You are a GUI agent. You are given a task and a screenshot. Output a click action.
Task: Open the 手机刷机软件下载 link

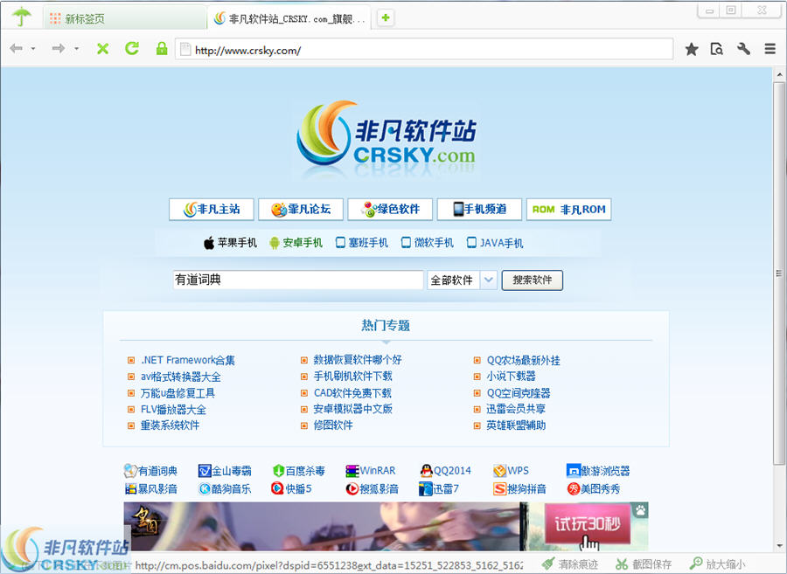coord(353,377)
